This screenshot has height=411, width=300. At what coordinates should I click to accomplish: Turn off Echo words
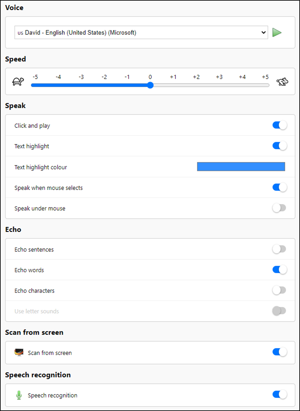pyautogui.click(x=279, y=270)
